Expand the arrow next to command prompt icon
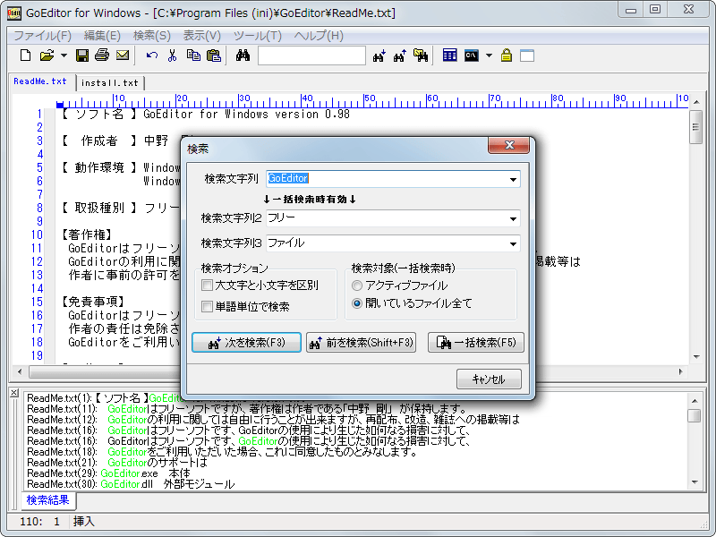The height and width of the screenshot is (537, 716). click(x=489, y=55)
